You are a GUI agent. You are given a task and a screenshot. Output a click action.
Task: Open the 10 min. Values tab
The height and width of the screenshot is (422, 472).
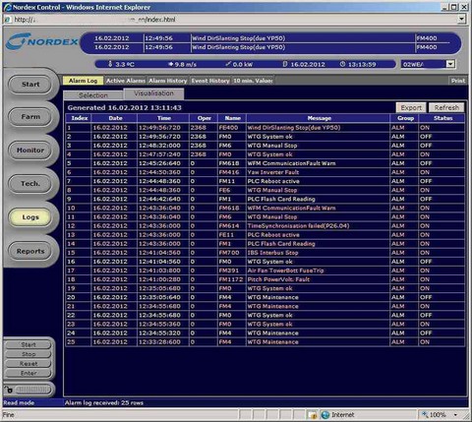(253, 81)
